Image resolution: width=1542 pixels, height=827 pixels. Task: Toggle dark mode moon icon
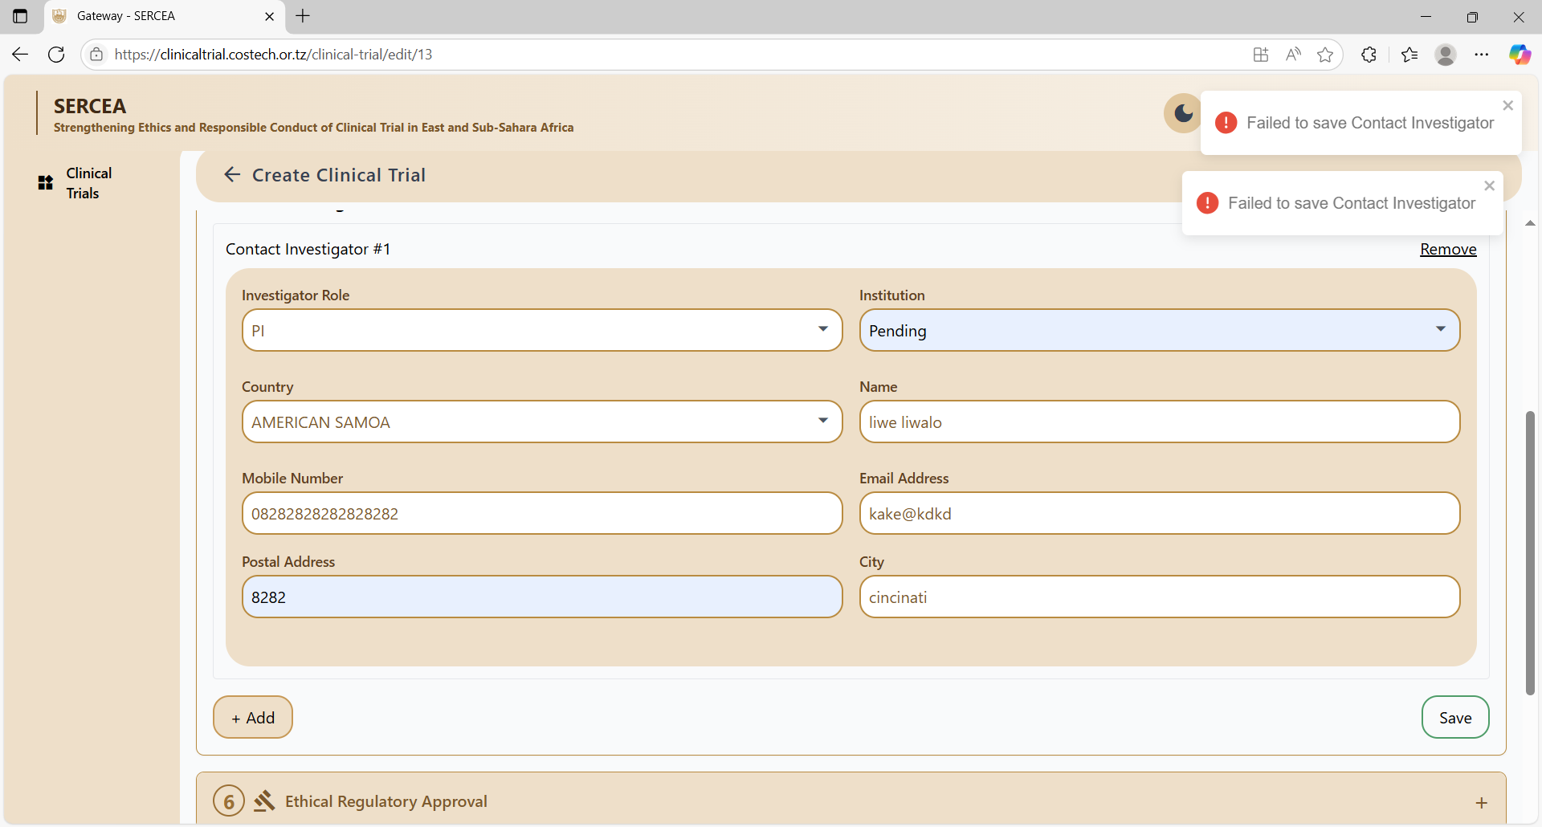[x=1183, y=113]
